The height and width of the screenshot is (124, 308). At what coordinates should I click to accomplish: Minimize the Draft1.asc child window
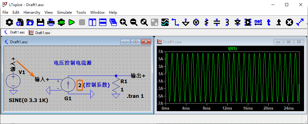pos(125,42)
